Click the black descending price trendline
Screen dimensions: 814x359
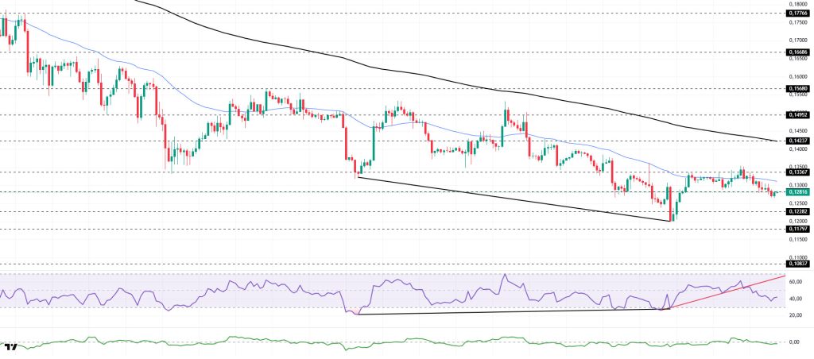[517, 199]
